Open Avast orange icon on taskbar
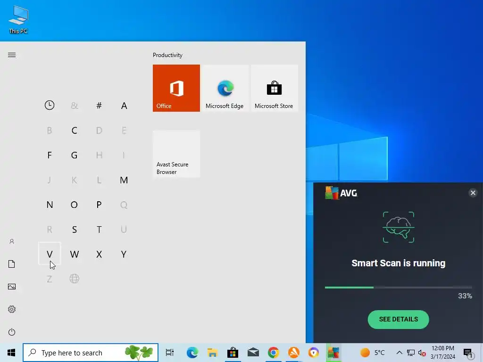Screen dimensions: 483x362 pos(293,353)
